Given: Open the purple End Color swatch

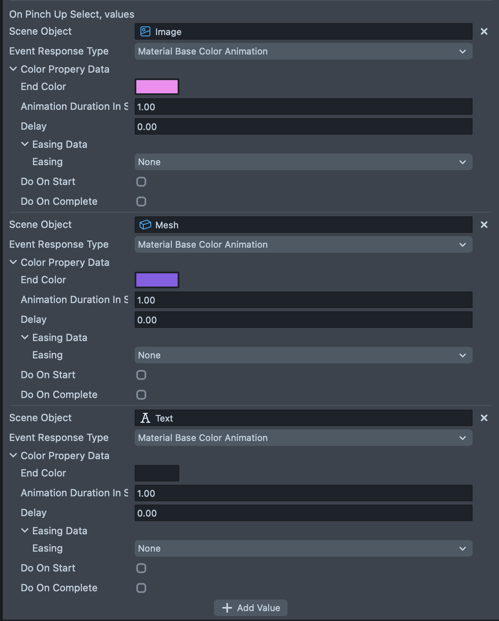Looking at the screenshot, I should (157, 280).
